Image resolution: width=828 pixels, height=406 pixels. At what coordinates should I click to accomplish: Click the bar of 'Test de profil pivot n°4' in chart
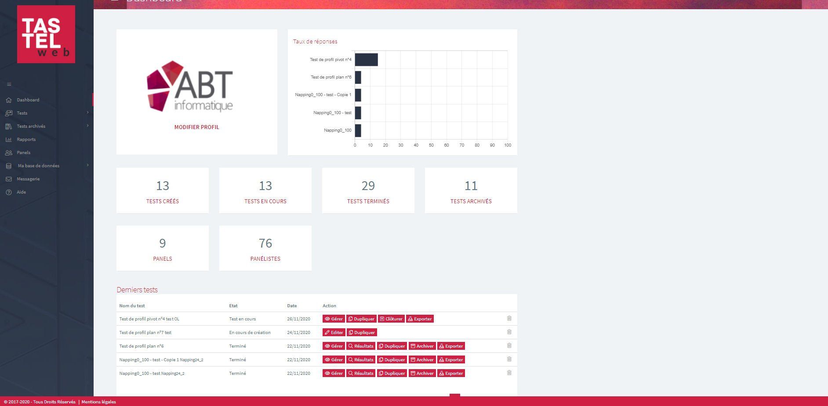pyautogui.click(x=366, y=60)
